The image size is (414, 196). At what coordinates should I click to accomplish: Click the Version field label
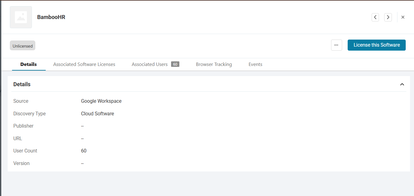coord(21,163)
